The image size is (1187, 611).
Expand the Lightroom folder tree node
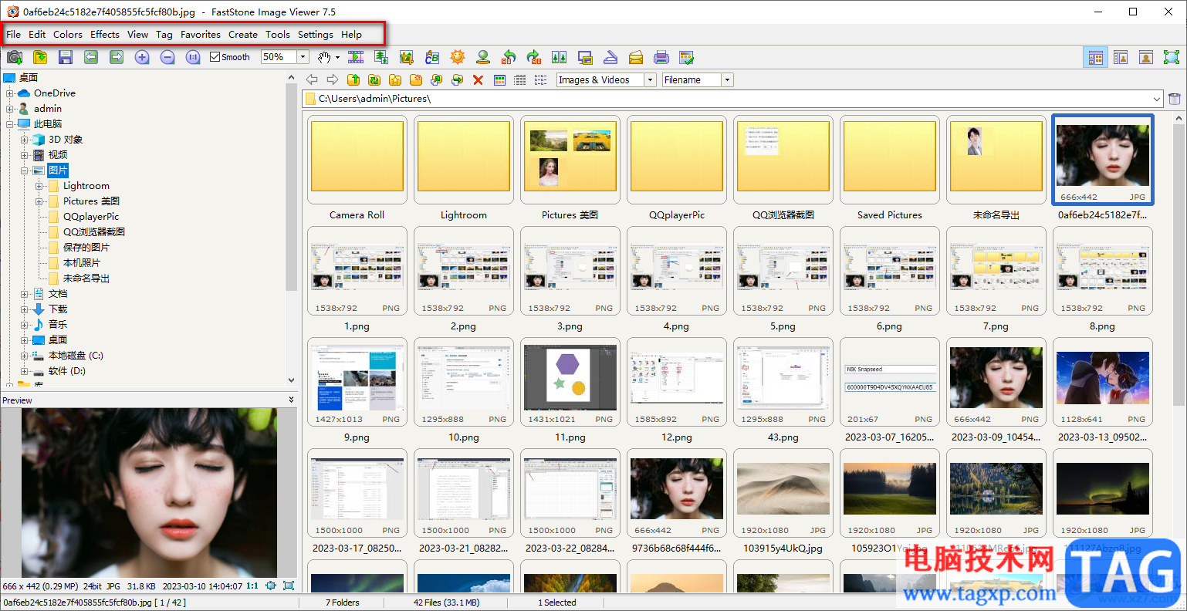(x=39, y=186)
